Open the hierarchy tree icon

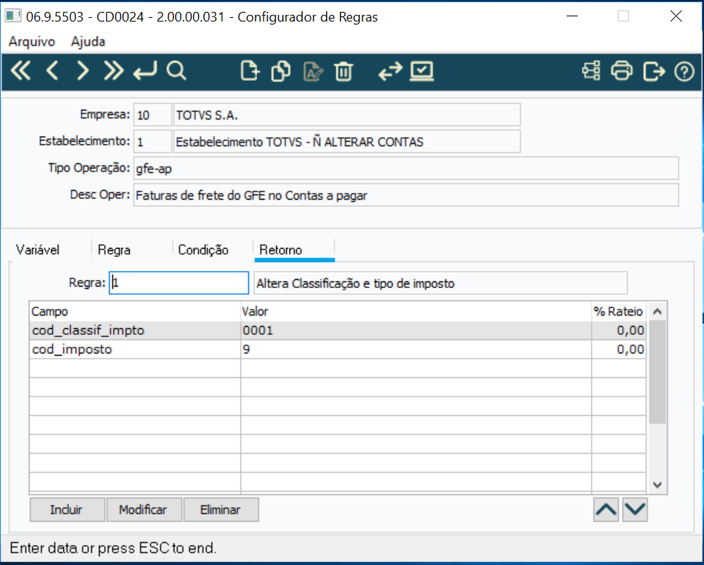click(591, 71)
